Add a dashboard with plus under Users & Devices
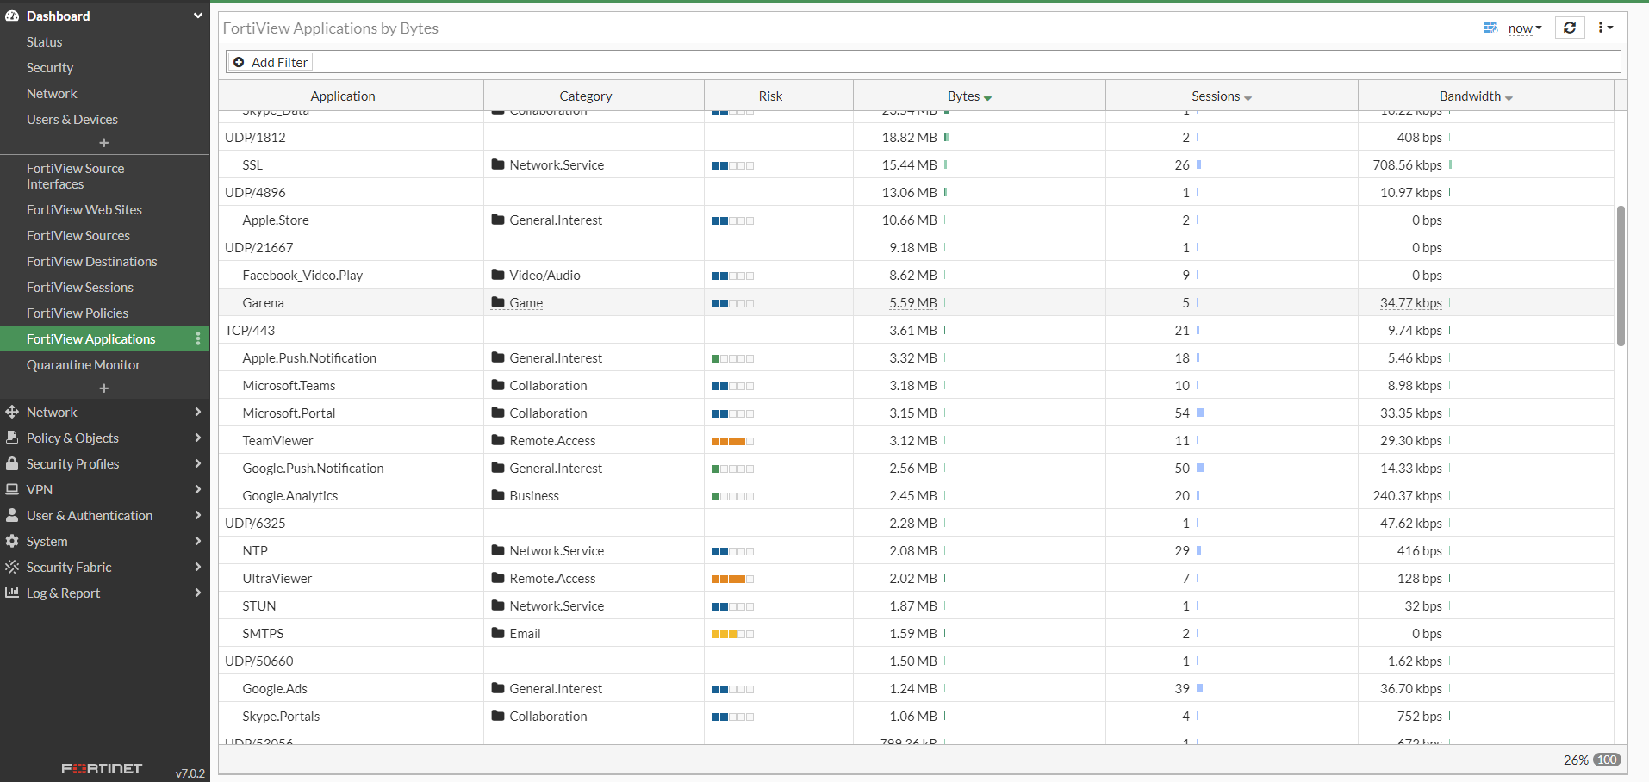1649x782 pixels. [x=104, y=143]
